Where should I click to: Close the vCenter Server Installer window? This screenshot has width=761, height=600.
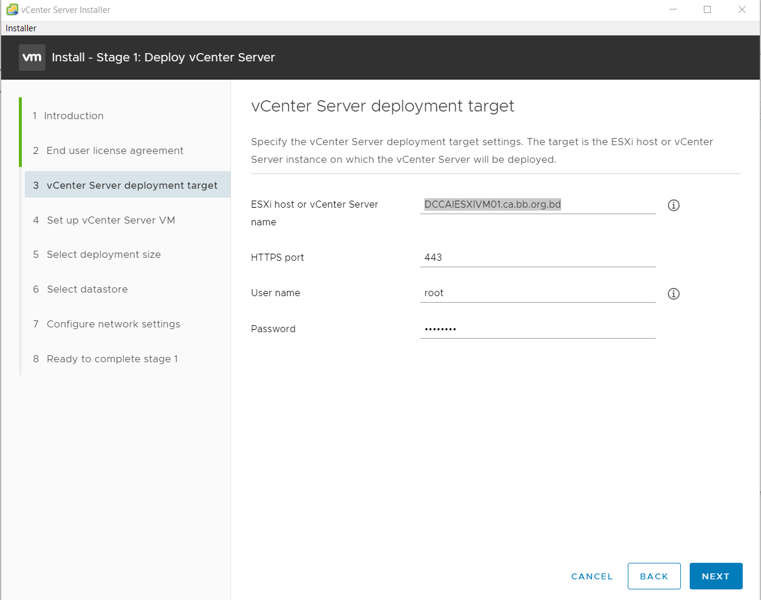(x=742, y=9)
